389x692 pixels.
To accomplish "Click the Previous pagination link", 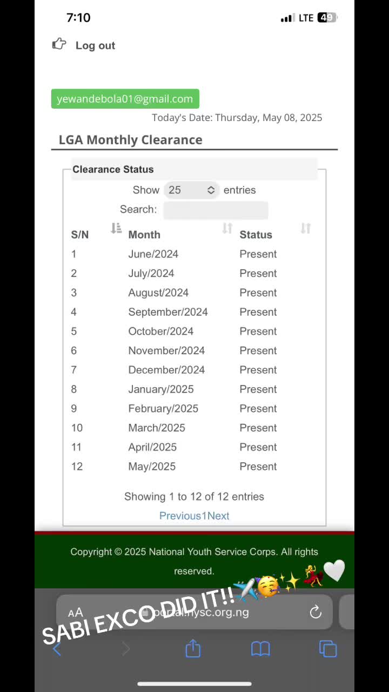I will [180, 516].
